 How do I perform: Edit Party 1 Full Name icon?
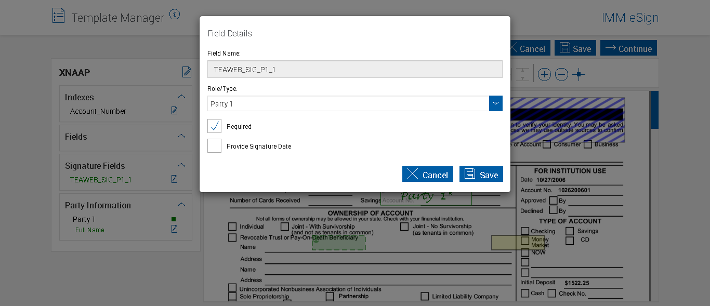click(175, 229)
